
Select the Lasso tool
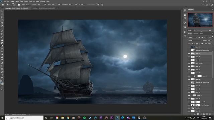(2, 17)
